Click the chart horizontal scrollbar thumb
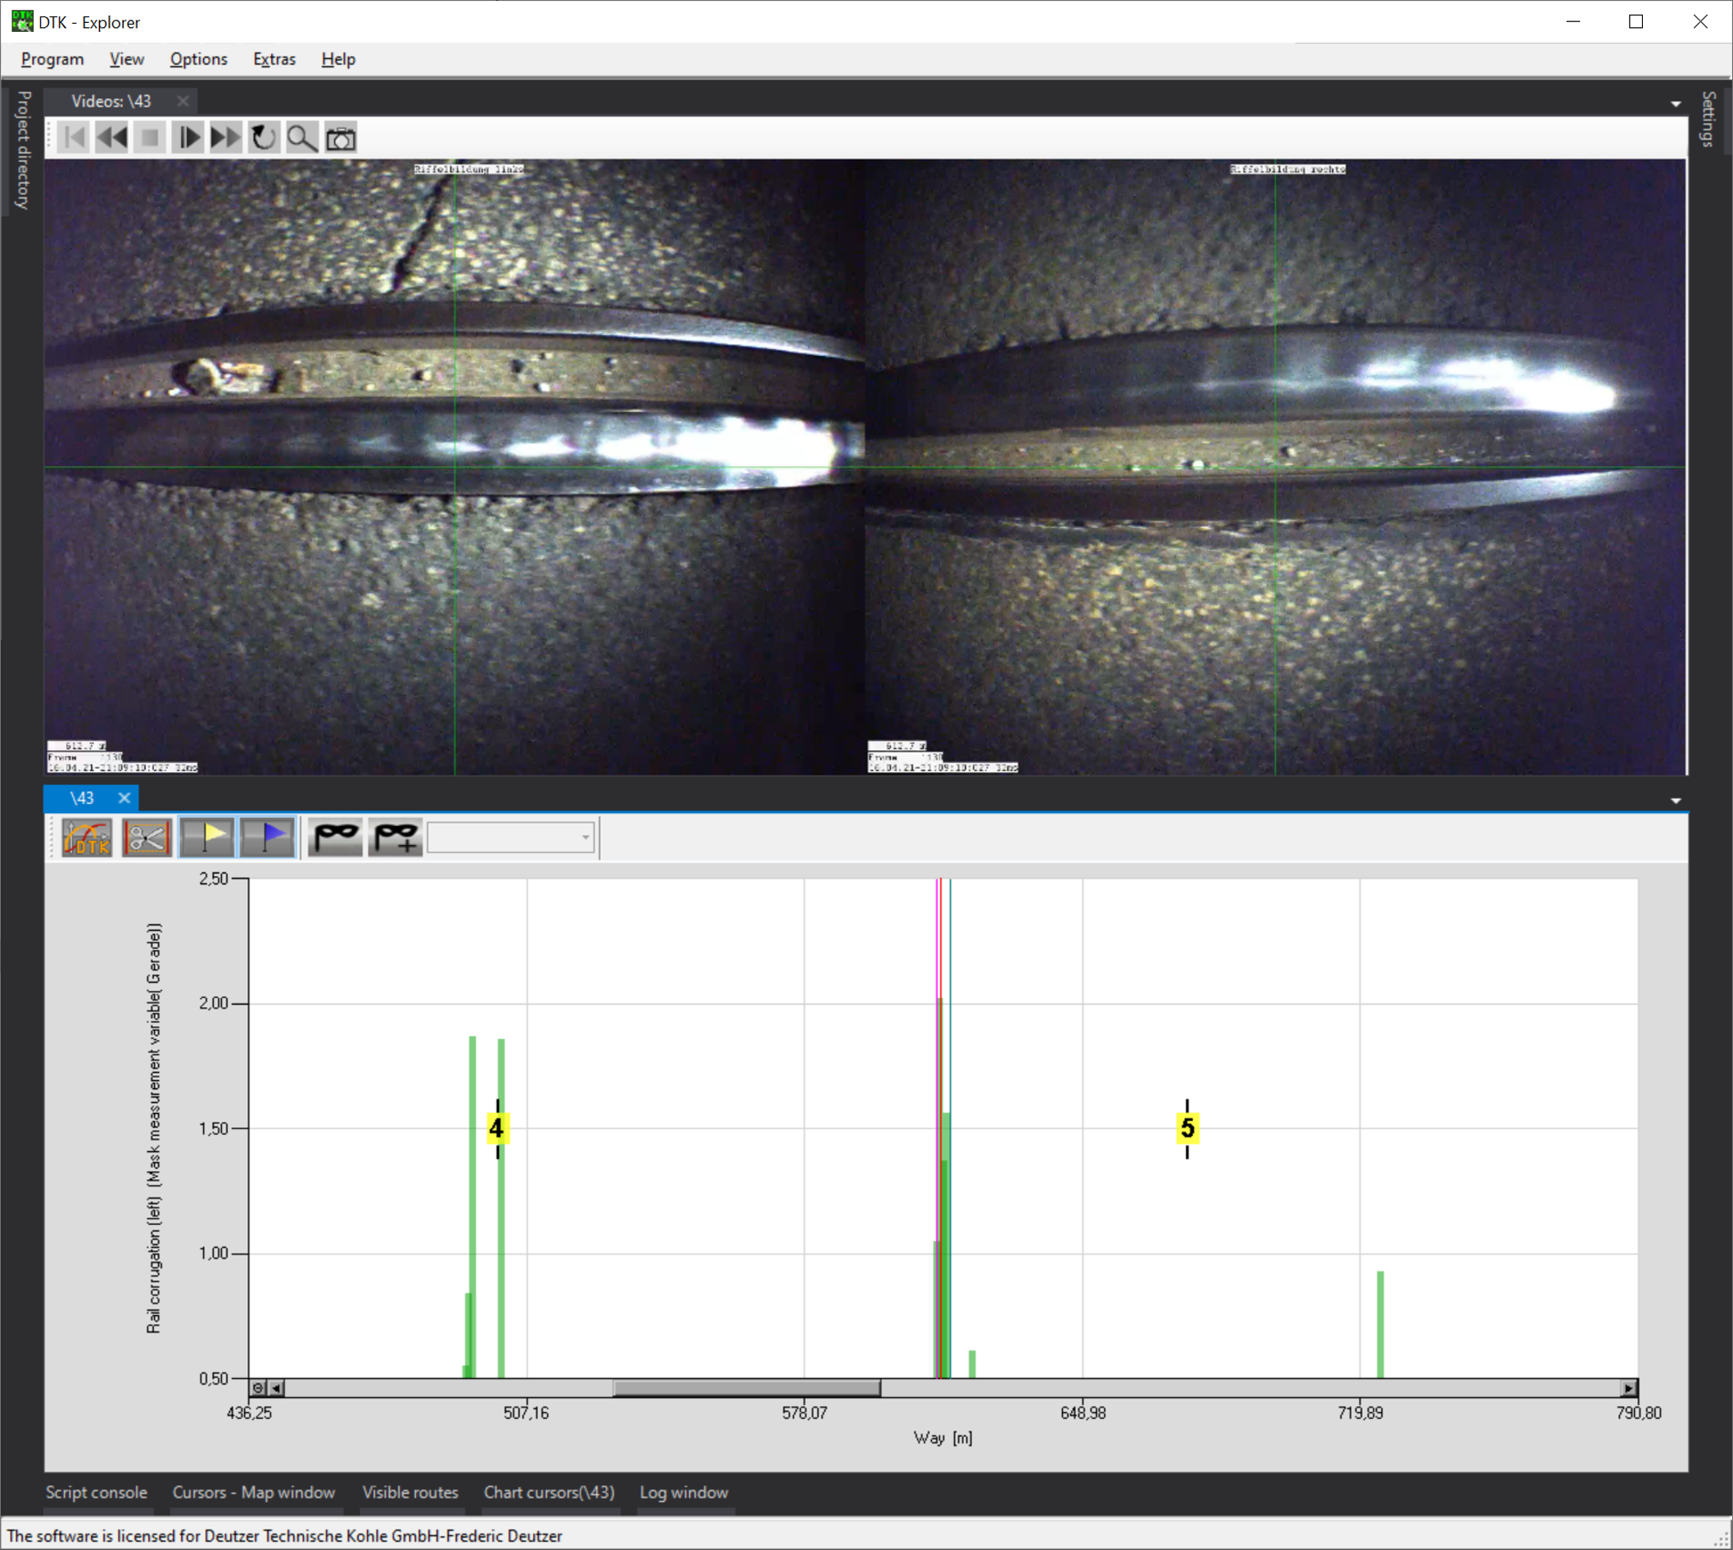Viewport: 1733px width, 1550px height. coord(745,1388)
